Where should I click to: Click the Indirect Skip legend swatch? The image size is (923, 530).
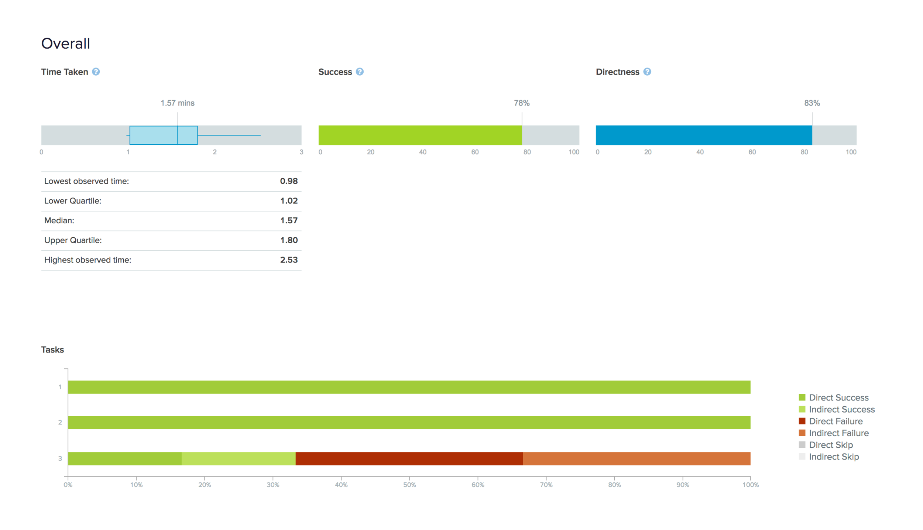click(x=802, y=457)
